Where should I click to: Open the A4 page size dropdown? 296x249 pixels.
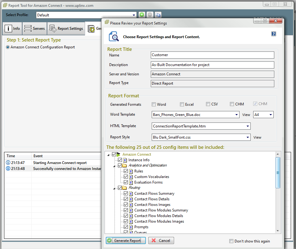point(271,115)
